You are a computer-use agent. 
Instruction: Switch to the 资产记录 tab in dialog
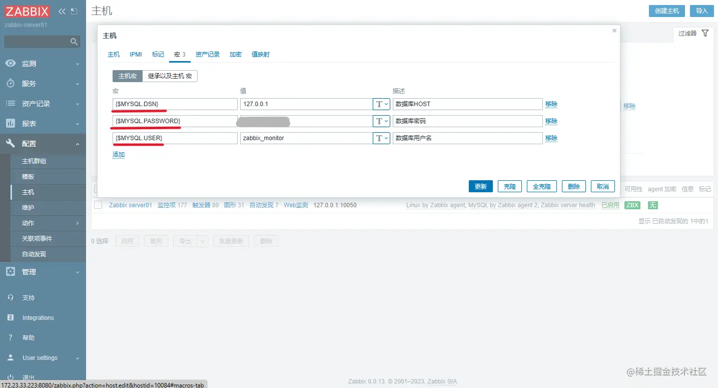[x=208, y=54]
